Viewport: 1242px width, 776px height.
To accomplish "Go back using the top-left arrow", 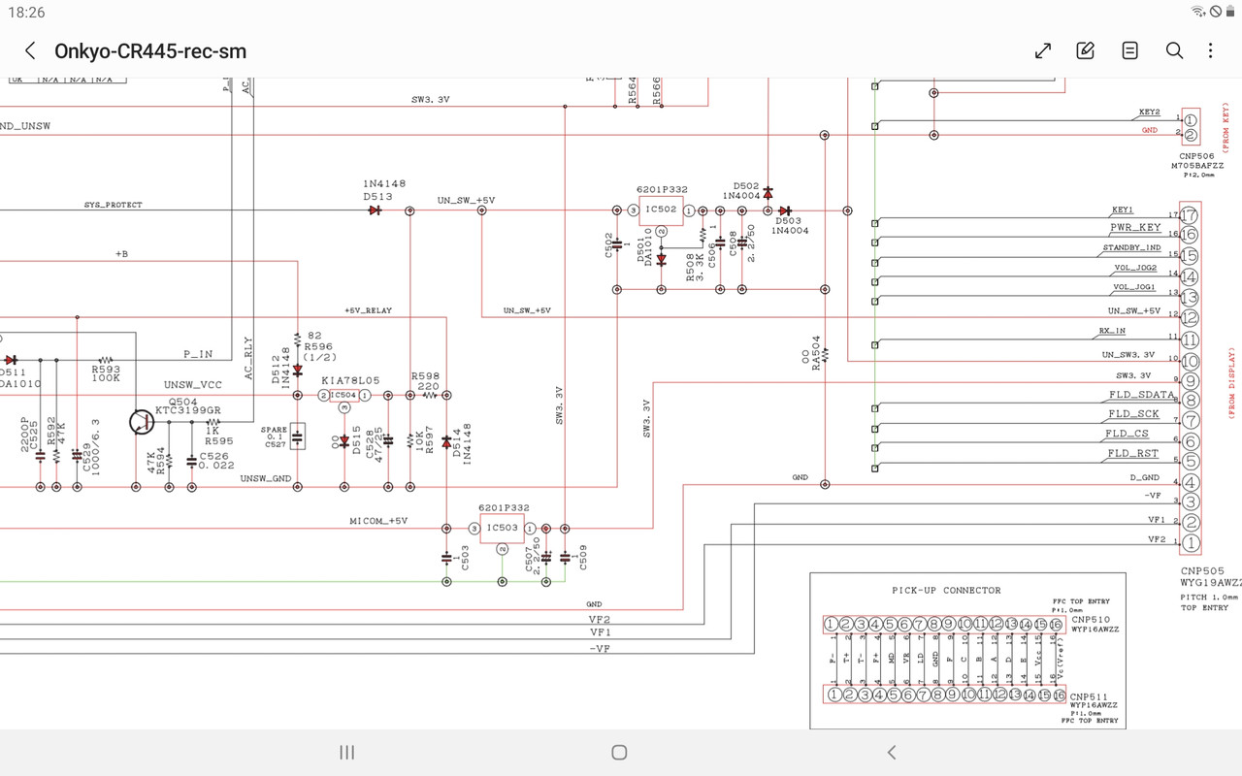I will coord(30,50).
